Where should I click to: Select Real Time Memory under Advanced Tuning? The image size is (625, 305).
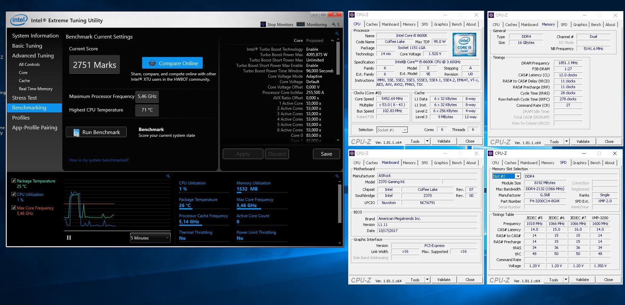[36, 89]
